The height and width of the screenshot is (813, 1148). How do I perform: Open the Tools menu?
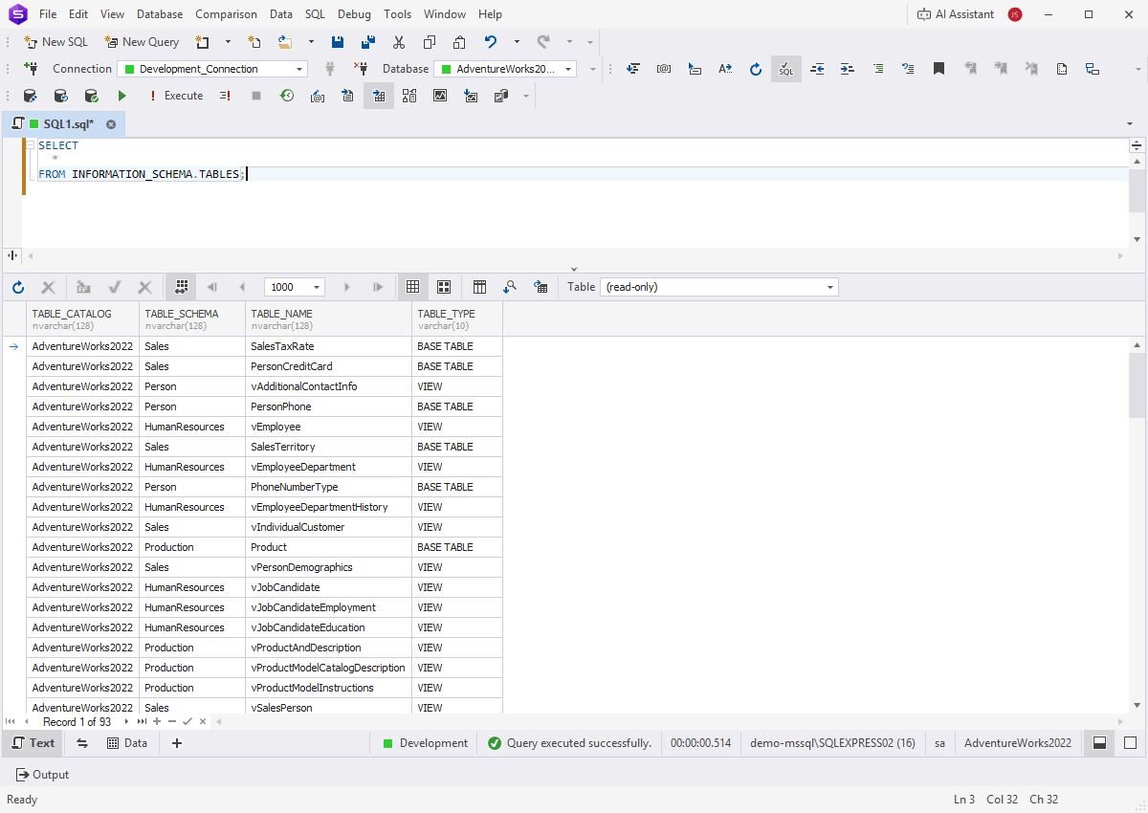pyautogui.click(x=398, y=14)
